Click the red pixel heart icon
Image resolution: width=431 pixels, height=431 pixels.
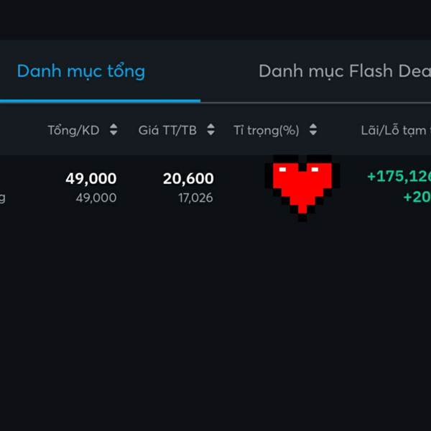[x=302, y=188]
